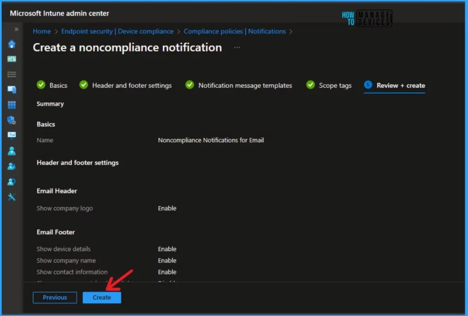The height and width of the screenshot is (316, 468).
Task: Click the 'Email Footer' section heading
Action: coord(55,232)
